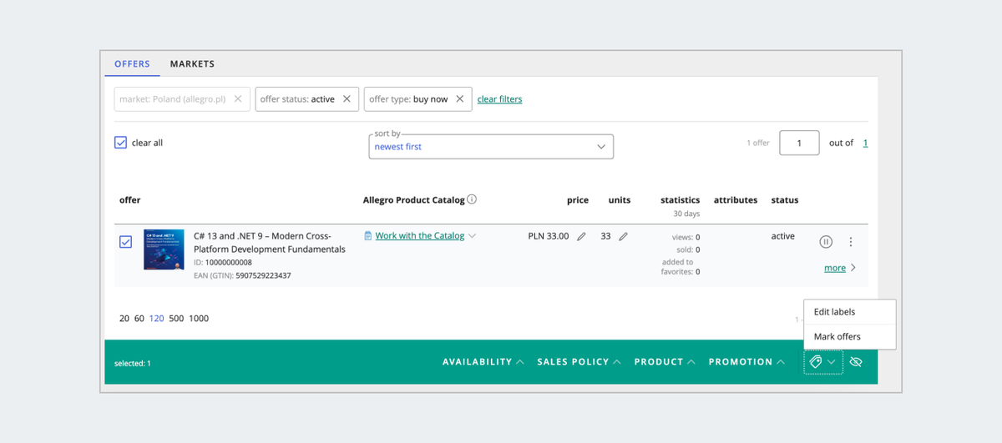Screen dimensions: 1002x443
Task: Show 120 offers per page
Action: click(x=157, y=319)
